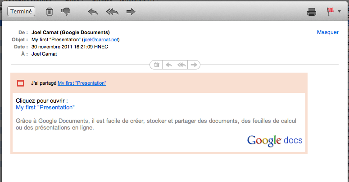Flag the message with red flag
Viewport: 349px width, 182px height.
tap(330, 11)
